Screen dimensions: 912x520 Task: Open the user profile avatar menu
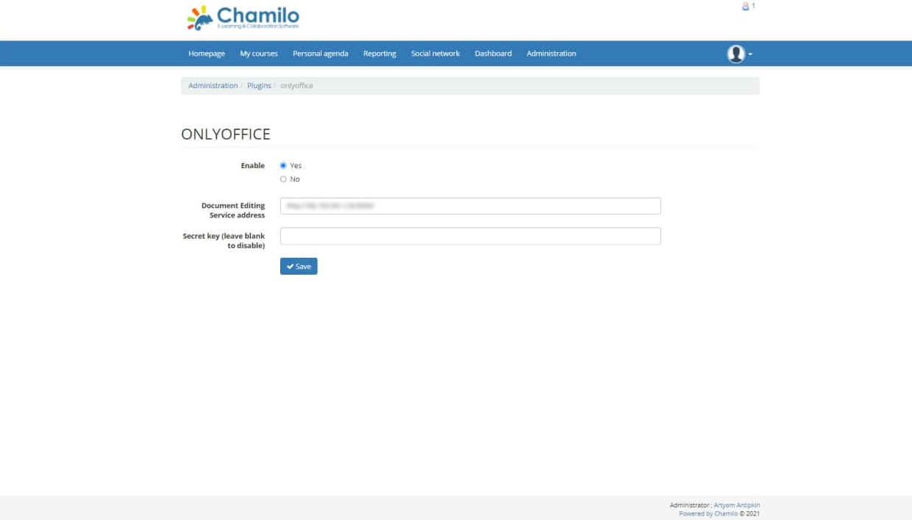click(734, 54)
